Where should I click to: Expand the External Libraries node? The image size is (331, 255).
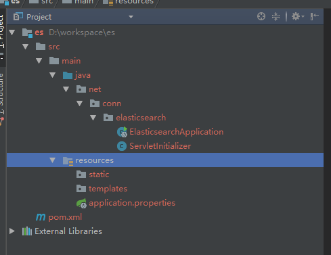[12, 231]
